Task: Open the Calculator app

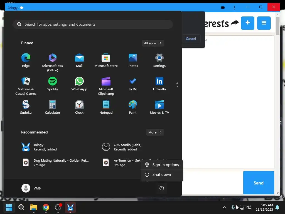Action: click(53, 107)
